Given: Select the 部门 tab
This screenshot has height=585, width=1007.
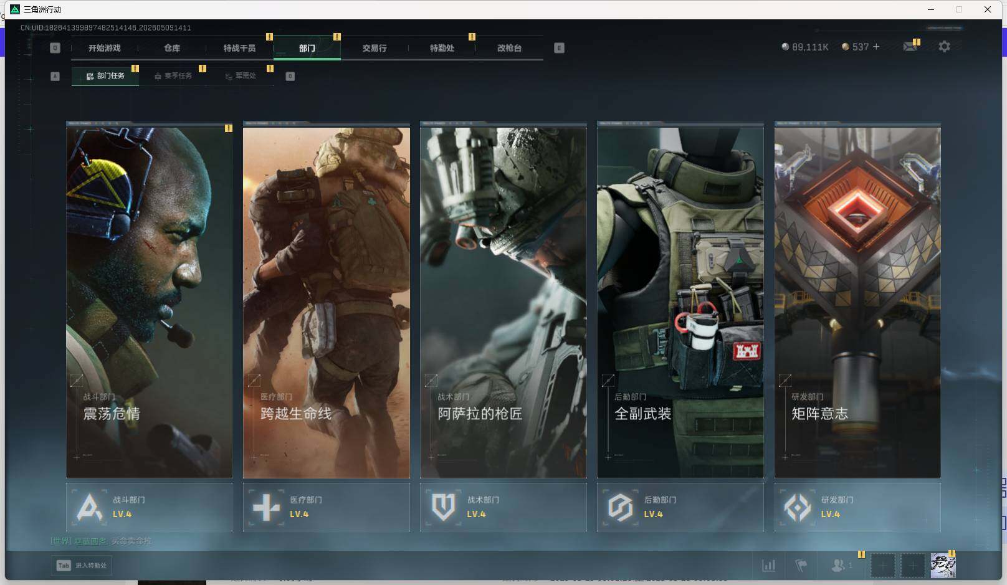Looking at the screenshot, I should click(x=307, y=48).
